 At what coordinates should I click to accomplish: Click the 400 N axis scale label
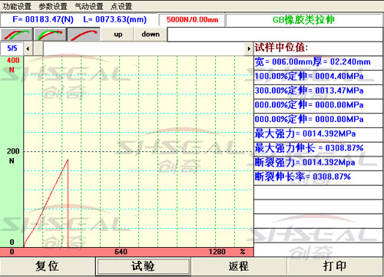click(x=12, y=65)
